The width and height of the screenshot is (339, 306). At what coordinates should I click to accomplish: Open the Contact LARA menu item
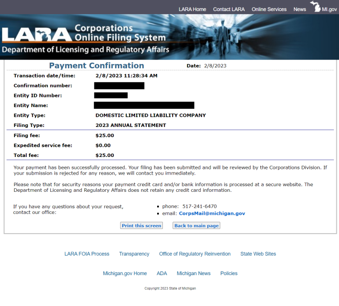(229, 10)
